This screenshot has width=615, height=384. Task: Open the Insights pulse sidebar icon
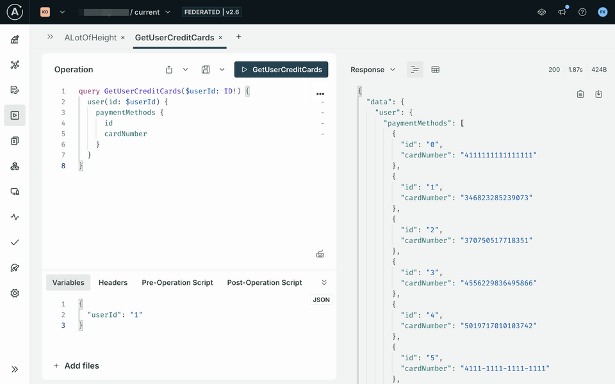point(15,217)
